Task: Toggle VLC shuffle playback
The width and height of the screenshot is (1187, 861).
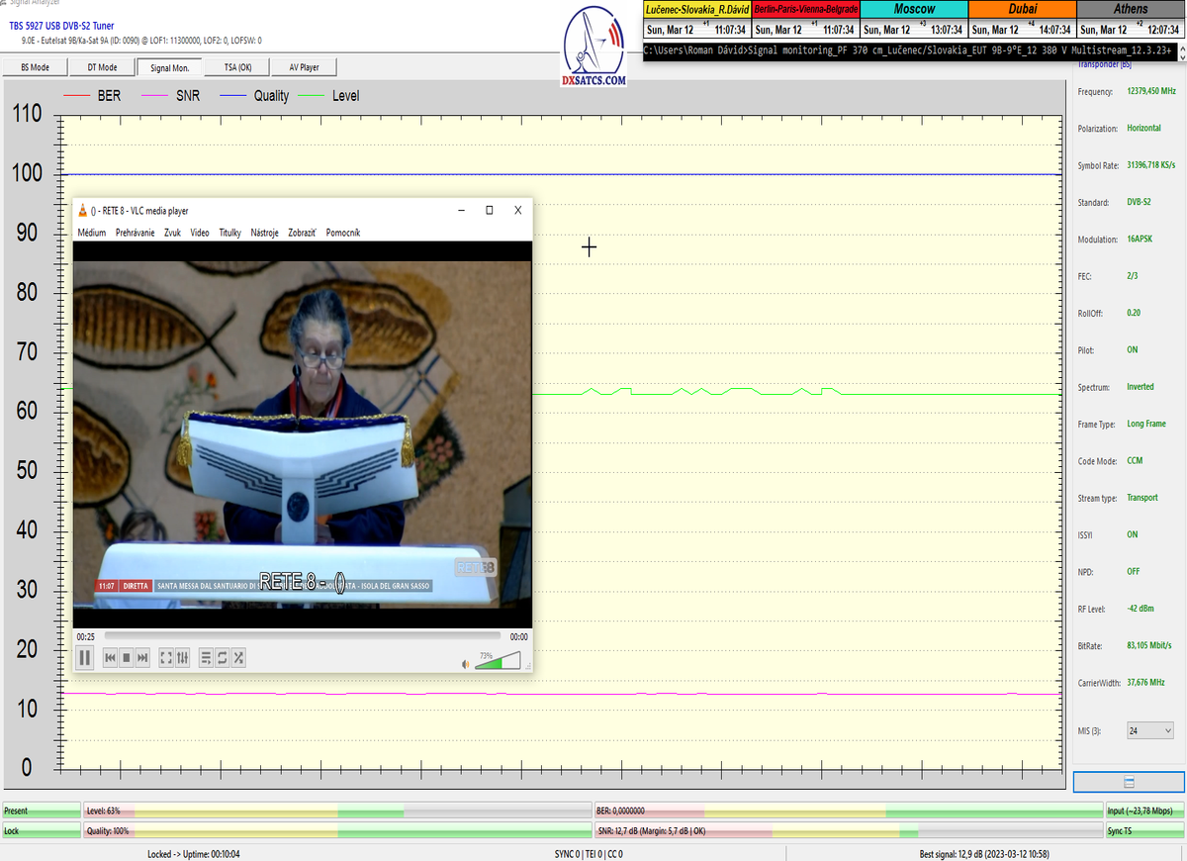Action: tap(238, 657)
